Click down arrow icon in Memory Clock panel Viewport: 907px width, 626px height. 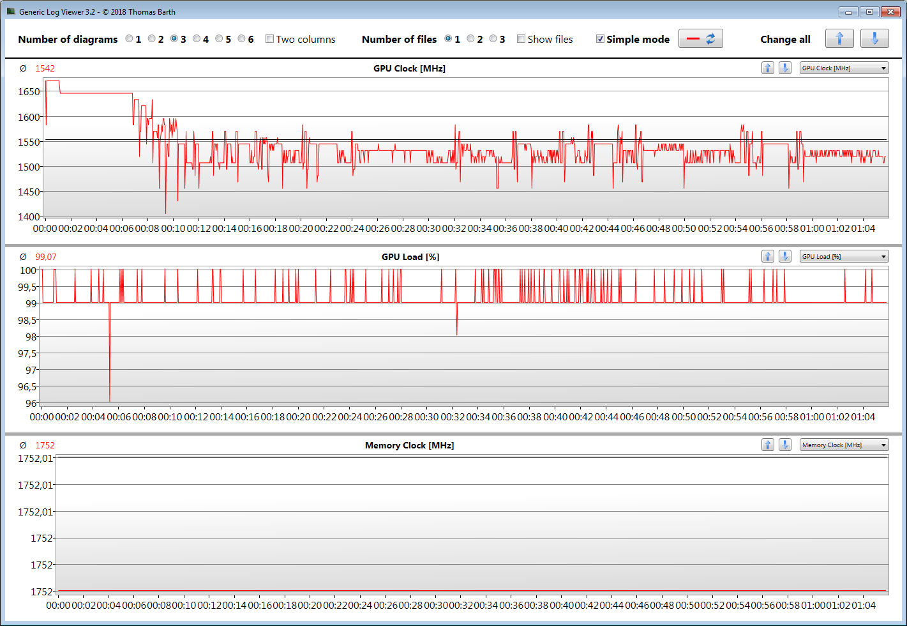point(785,445)
